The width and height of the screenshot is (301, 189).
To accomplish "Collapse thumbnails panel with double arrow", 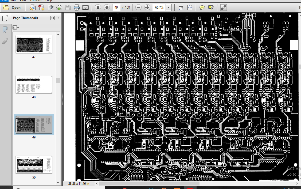I will pos(52,18).
